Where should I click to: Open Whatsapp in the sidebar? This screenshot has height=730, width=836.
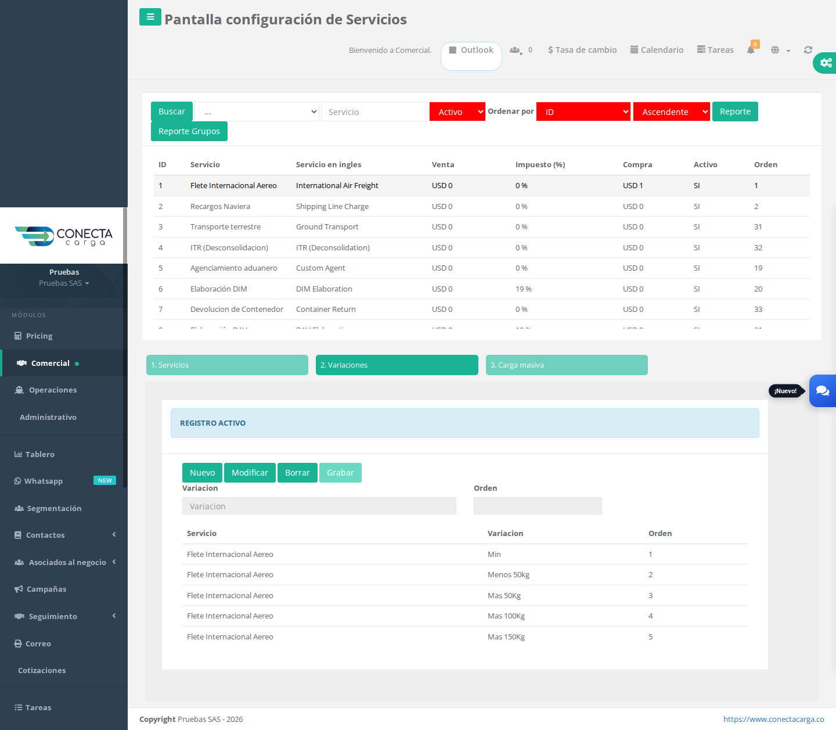tap(64, 481)
